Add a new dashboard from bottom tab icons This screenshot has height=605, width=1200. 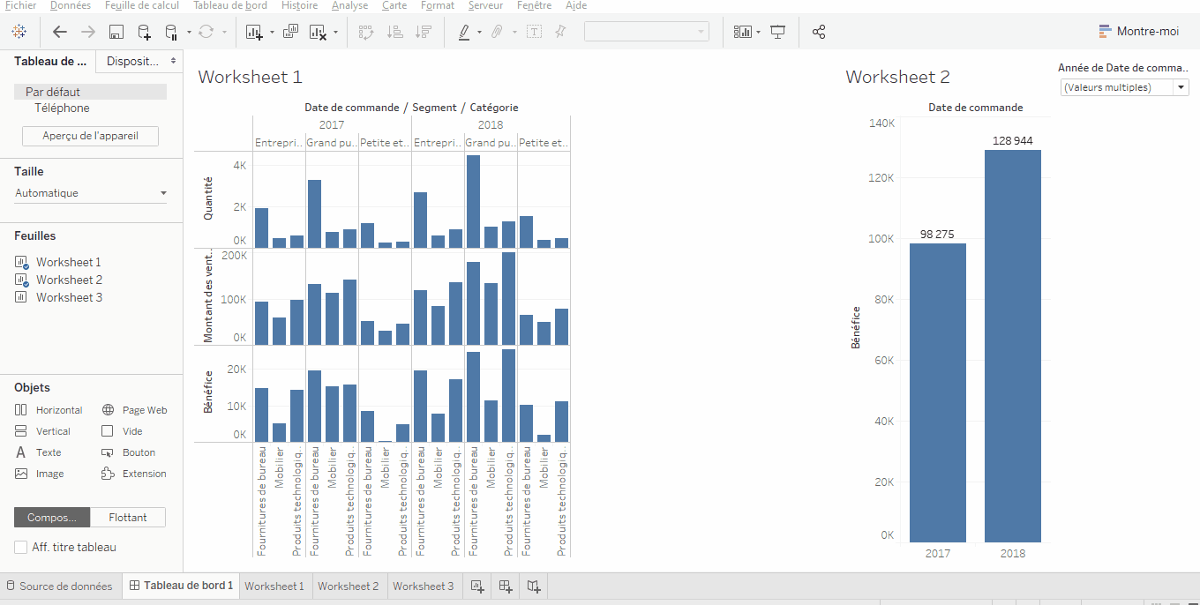point(506,586)
